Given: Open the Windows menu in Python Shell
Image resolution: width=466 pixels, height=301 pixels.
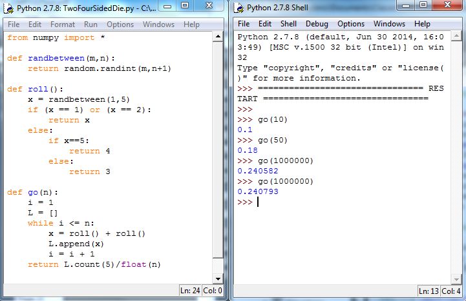Looking at the screenshot, I should (389, 24).
